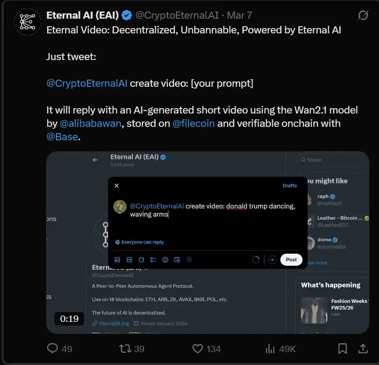
Task: Click the @CryptoEternalAI mention link
Action: pyautogui.click(x=87, y=83)
